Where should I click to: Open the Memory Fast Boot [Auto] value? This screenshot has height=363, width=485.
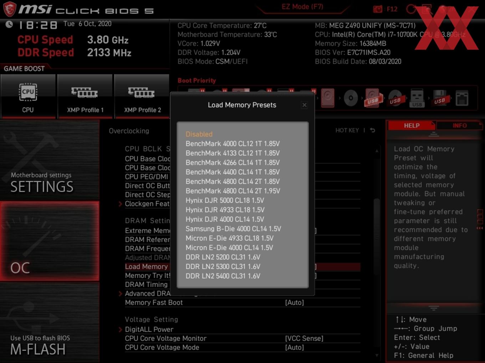295,302
